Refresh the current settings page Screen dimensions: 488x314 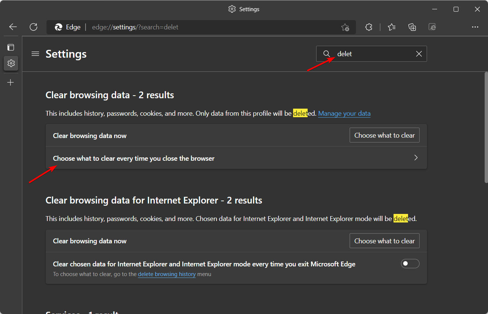click(x=33, y=27)
